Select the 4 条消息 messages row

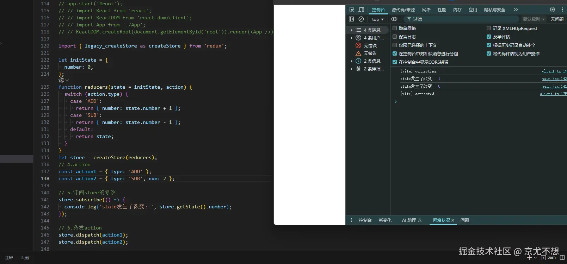tap(368, 30)
